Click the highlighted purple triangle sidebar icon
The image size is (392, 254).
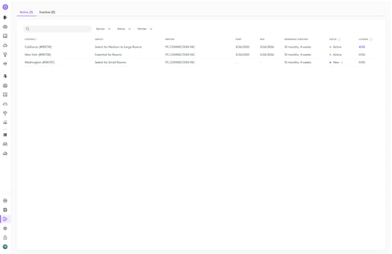5,219
